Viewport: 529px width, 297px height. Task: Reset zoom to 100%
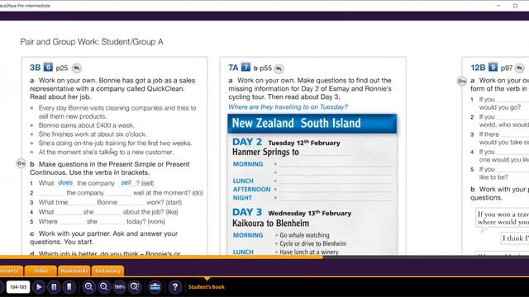[119, 287]
